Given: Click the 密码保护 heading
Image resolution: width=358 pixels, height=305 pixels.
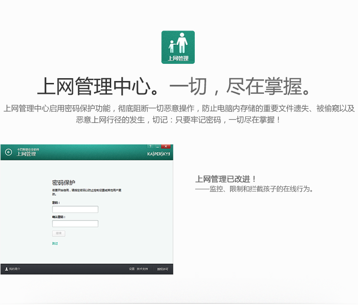Looking at the screenshot, I should point(63,183).
